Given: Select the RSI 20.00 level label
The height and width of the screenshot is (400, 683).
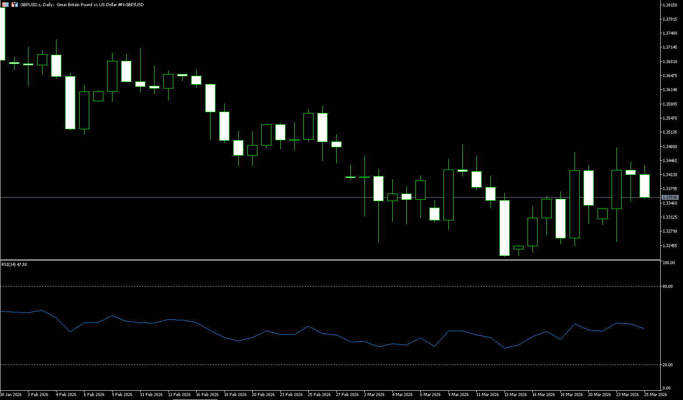Looking at the screenshot, I should tap(668, 365).
